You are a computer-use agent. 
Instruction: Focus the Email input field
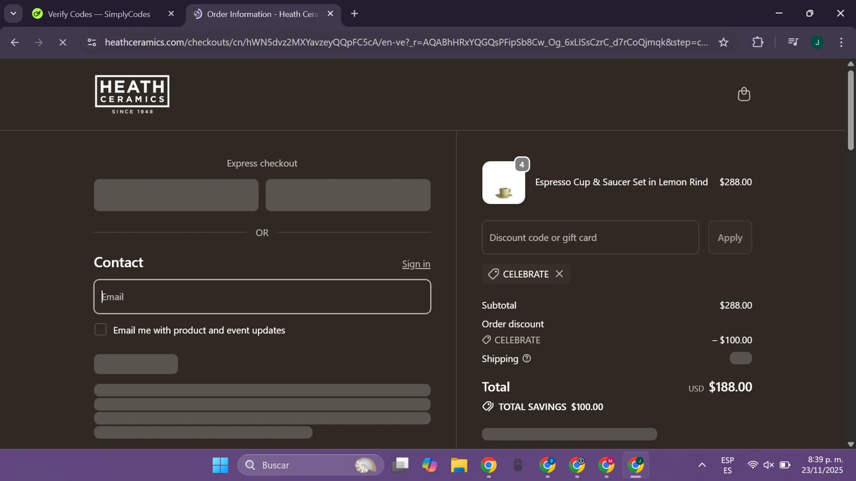pyautogui.click(x=262, y=297)
